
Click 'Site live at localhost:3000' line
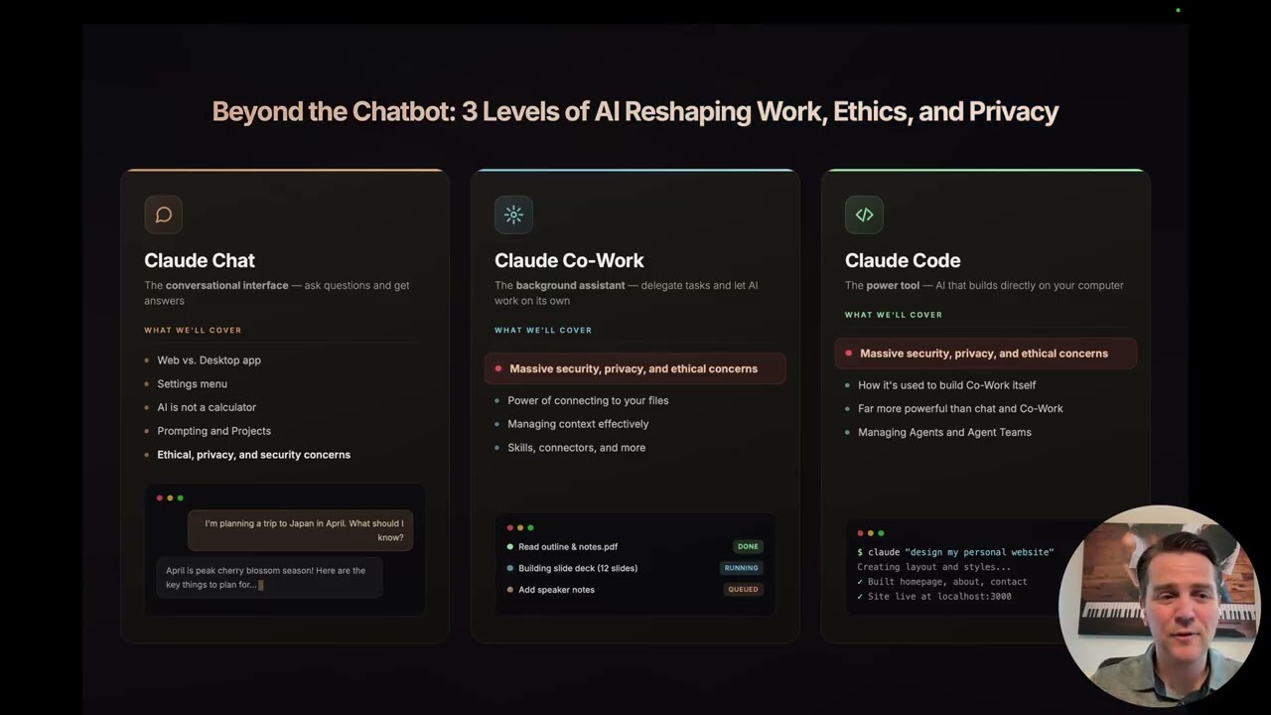tap(934, 597)
